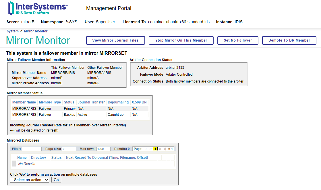Viewport: 321px width, 190px height.
Task: Go to previous page of results
Action: point(150,149)
